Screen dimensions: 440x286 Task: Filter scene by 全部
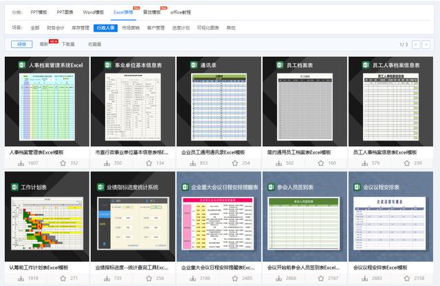coord(35,28)
